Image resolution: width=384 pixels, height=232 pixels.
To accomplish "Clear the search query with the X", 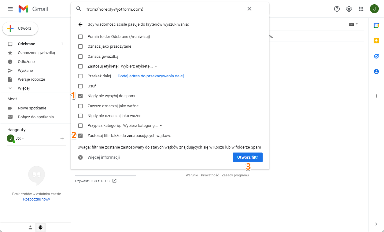I will [x=249, y=9].
